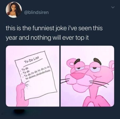Open the To-Do List image panel
Image resolution: width=120 pixels, height=119 pixels.
[x=33, y=76]
